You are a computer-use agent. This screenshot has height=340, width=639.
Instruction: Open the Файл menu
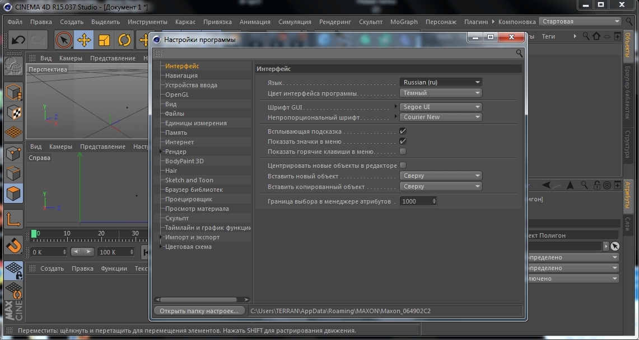click(x=15, y=22)
